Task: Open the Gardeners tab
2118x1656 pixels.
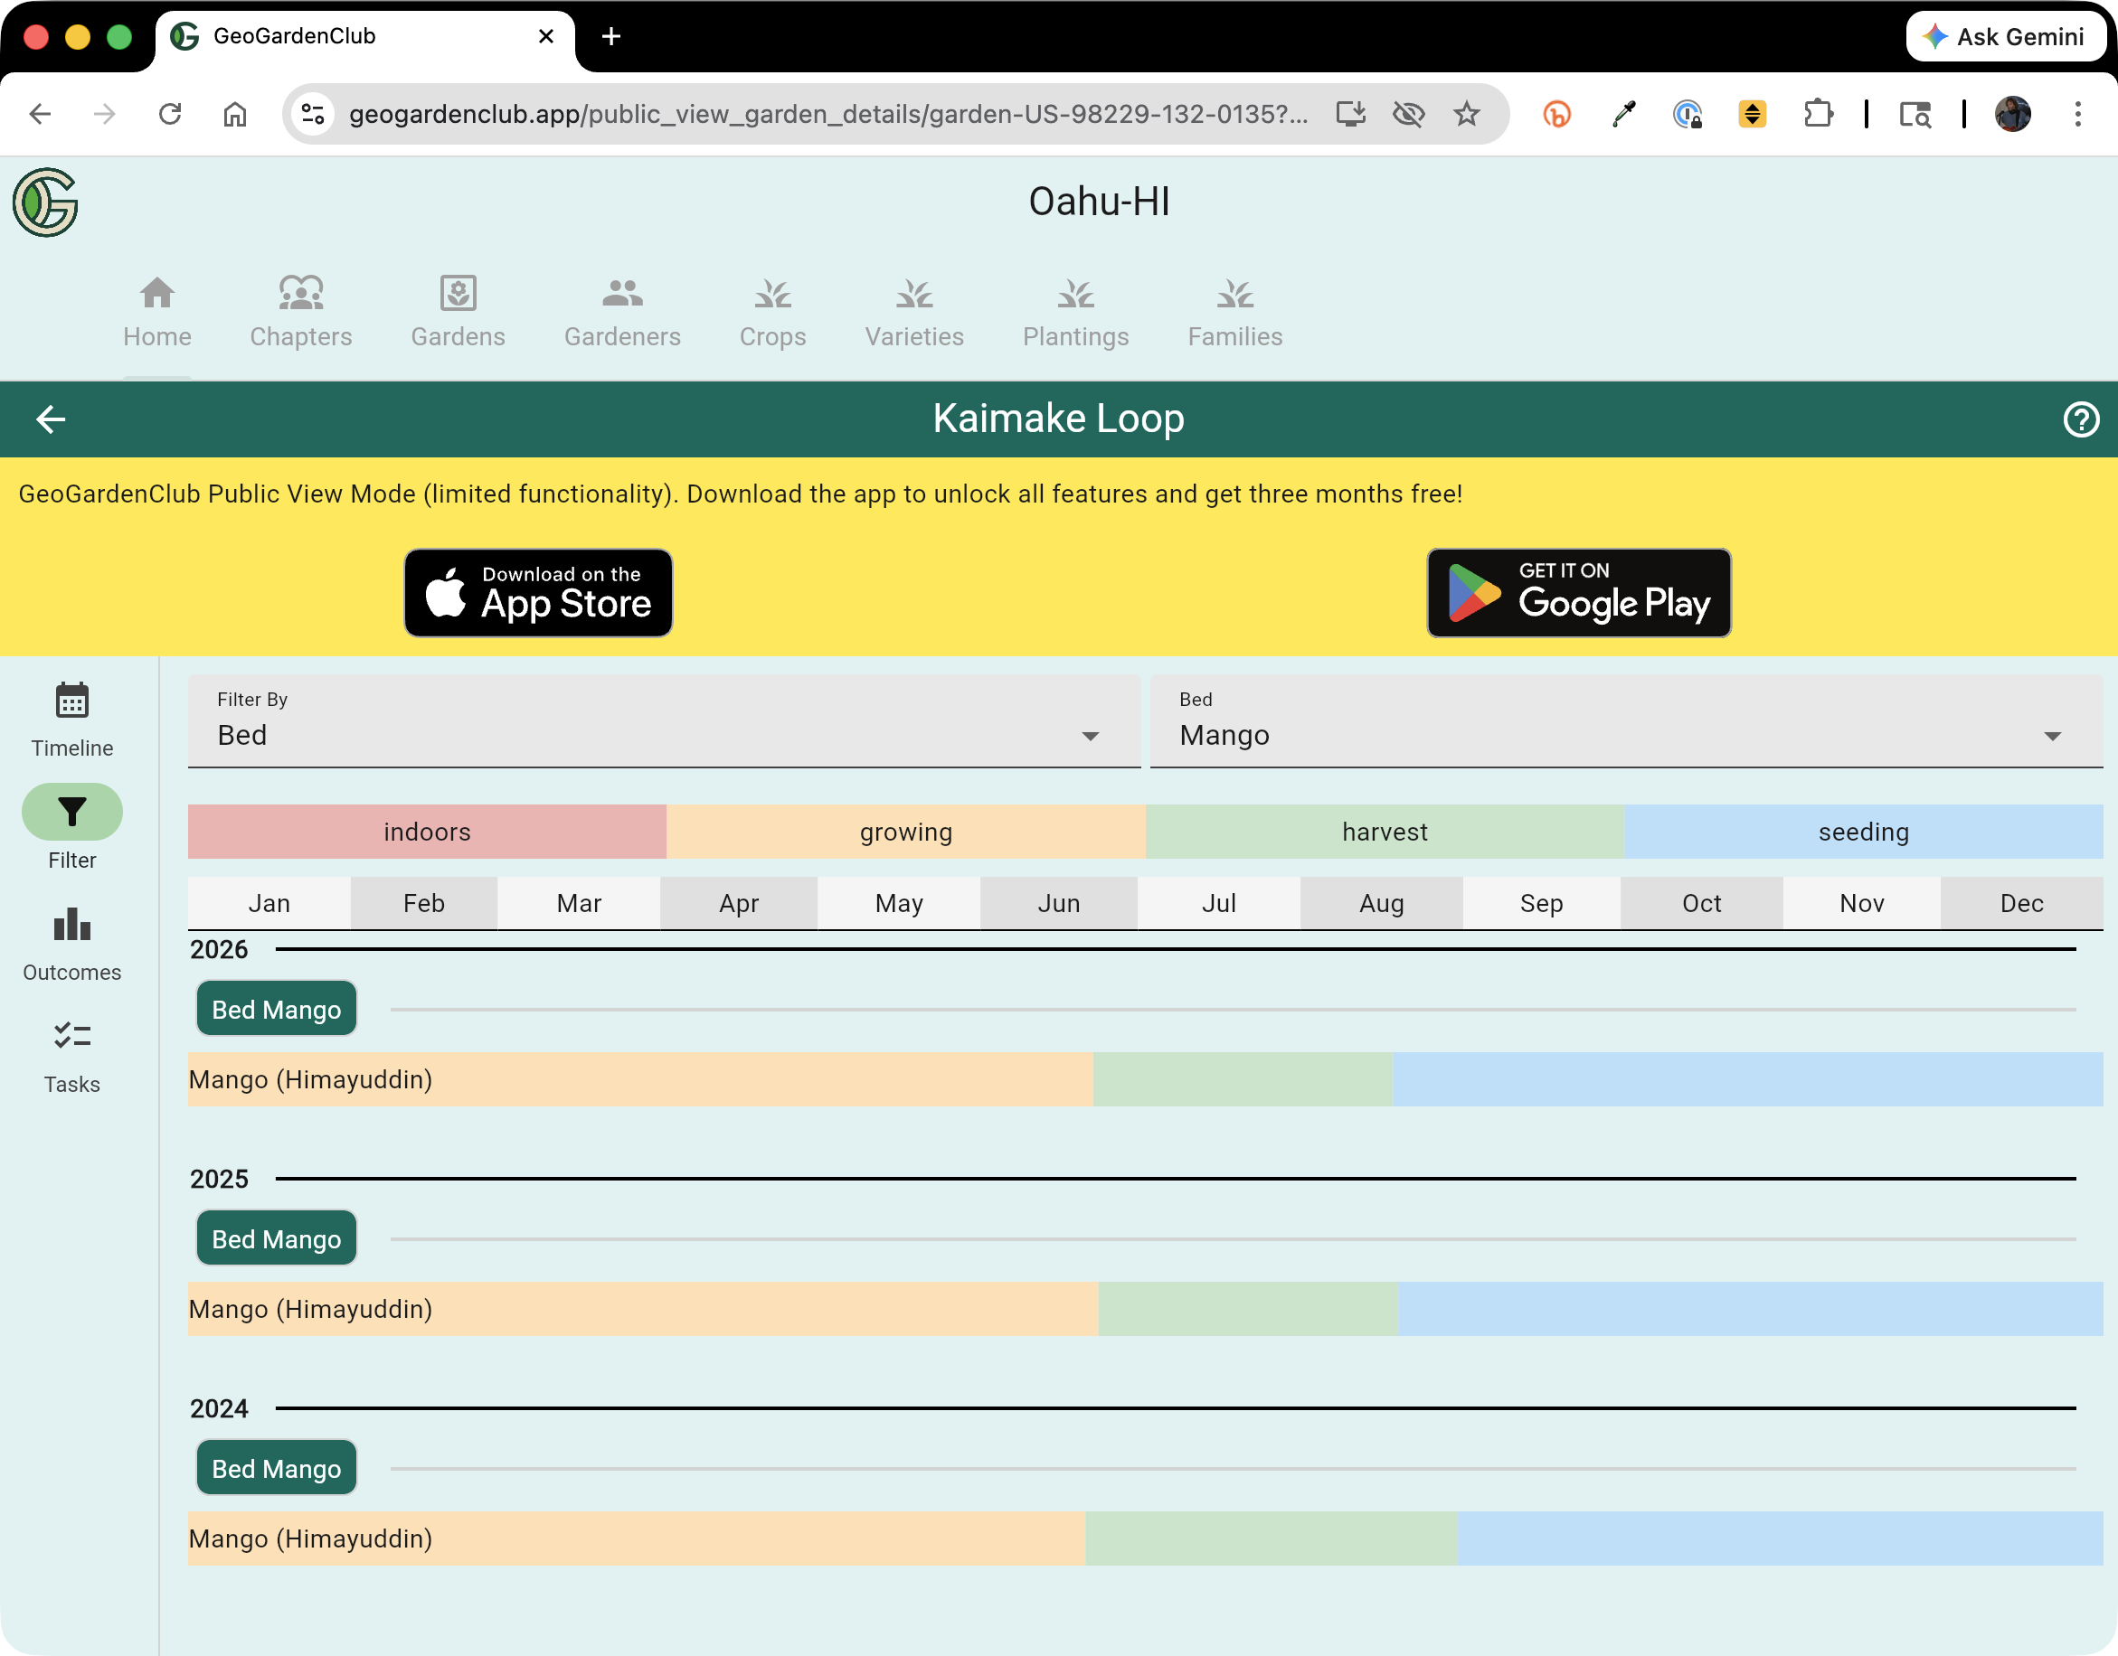Action: point(621,310)
